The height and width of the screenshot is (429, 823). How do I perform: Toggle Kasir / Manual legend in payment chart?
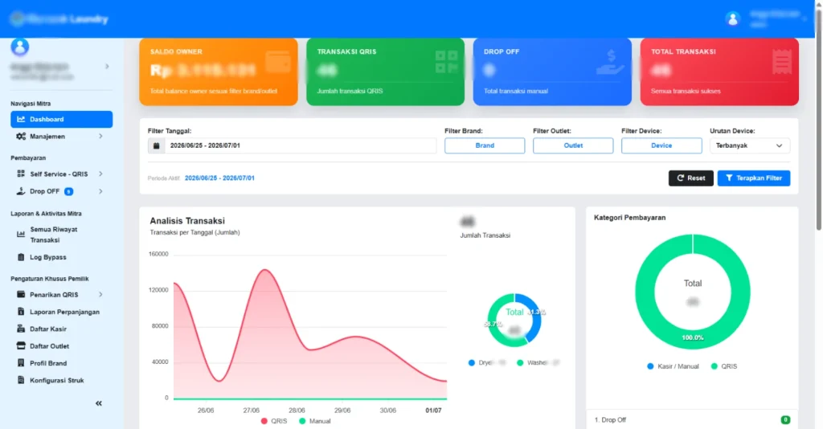click(673, 366)
